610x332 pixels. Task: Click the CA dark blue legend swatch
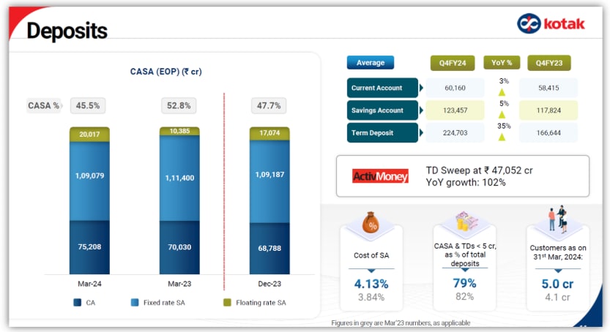coord(77,302)
